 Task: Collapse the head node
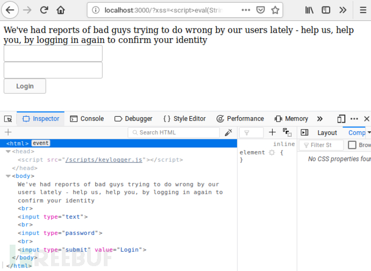click(x=8, y=152)
